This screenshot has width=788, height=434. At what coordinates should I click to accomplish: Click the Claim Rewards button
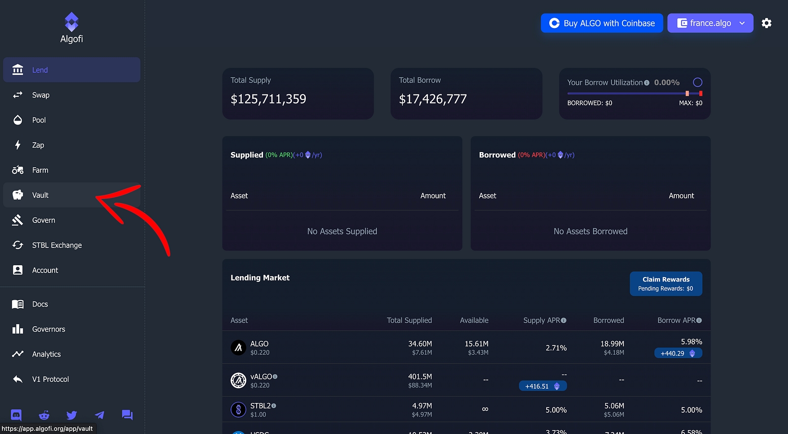pyautogui.click(x=665, y=283)
